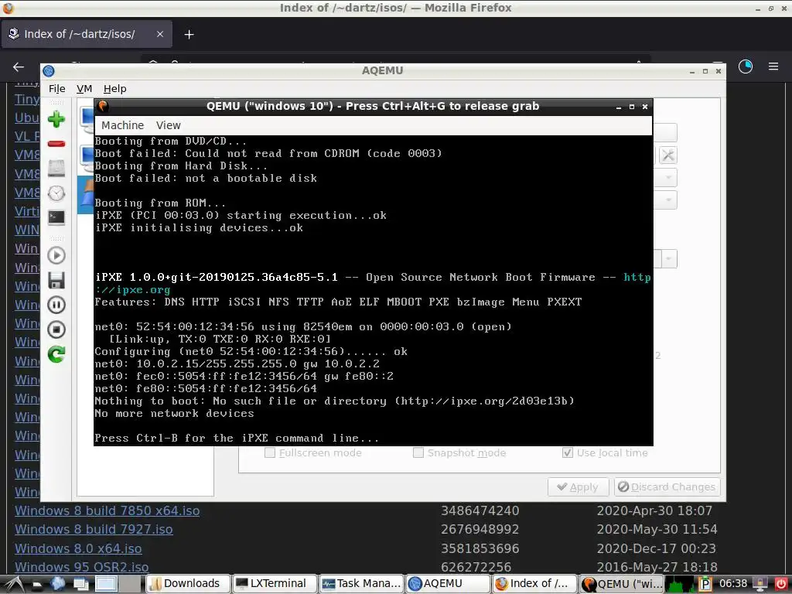Expand second dropdown arrow below wrench icon
The height and width of the screenshot is (594, 792).
point(668,200)
